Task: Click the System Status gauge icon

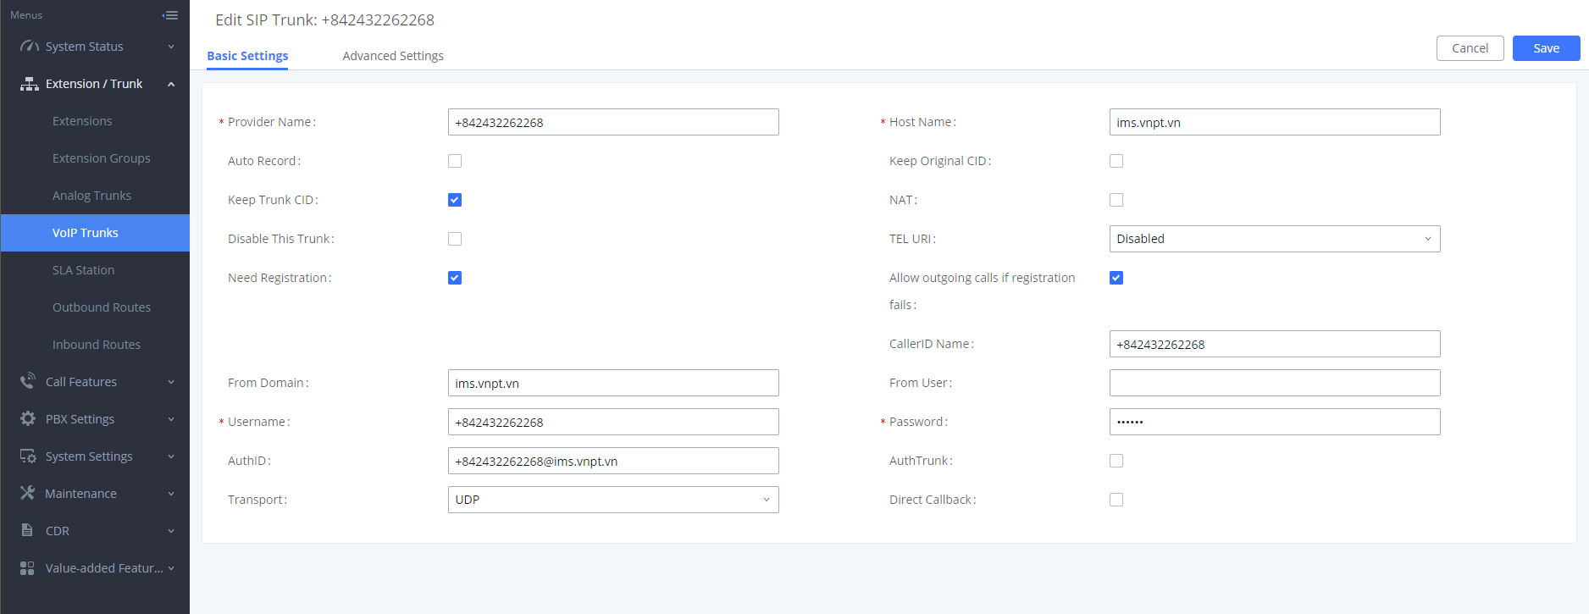Action: [29, 47]
